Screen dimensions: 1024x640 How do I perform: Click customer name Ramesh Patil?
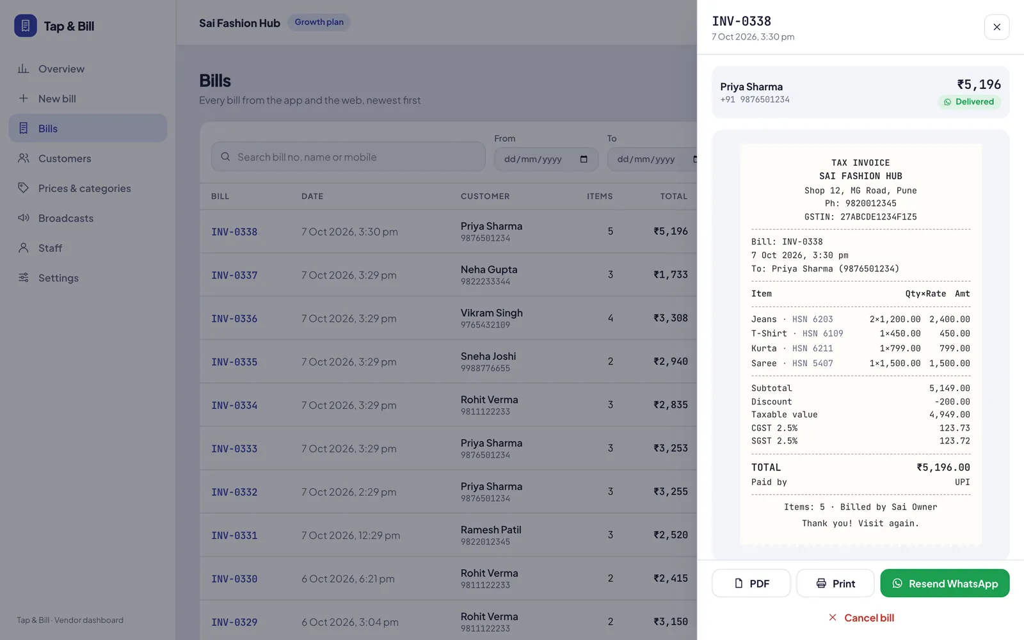[x=491, y=530]
